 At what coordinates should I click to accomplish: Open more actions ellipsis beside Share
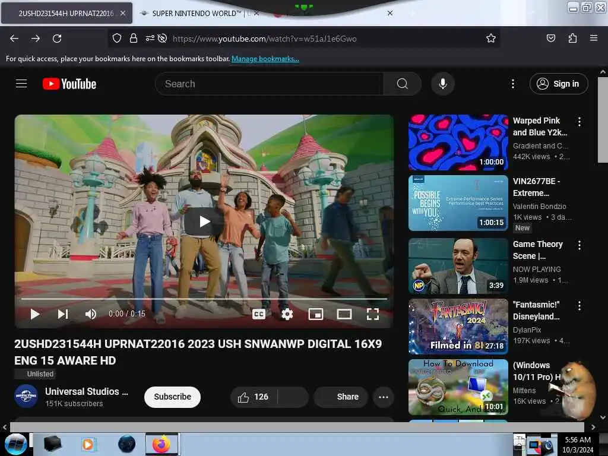point(383,397)
